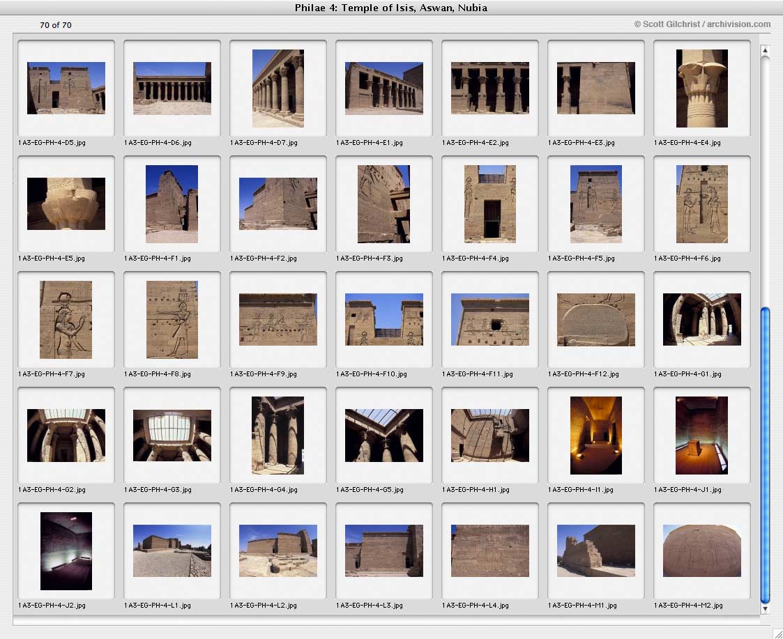
Task: Click filename label 1A3-EG-PH-4-F12.jpg
Action: (584, 374)
